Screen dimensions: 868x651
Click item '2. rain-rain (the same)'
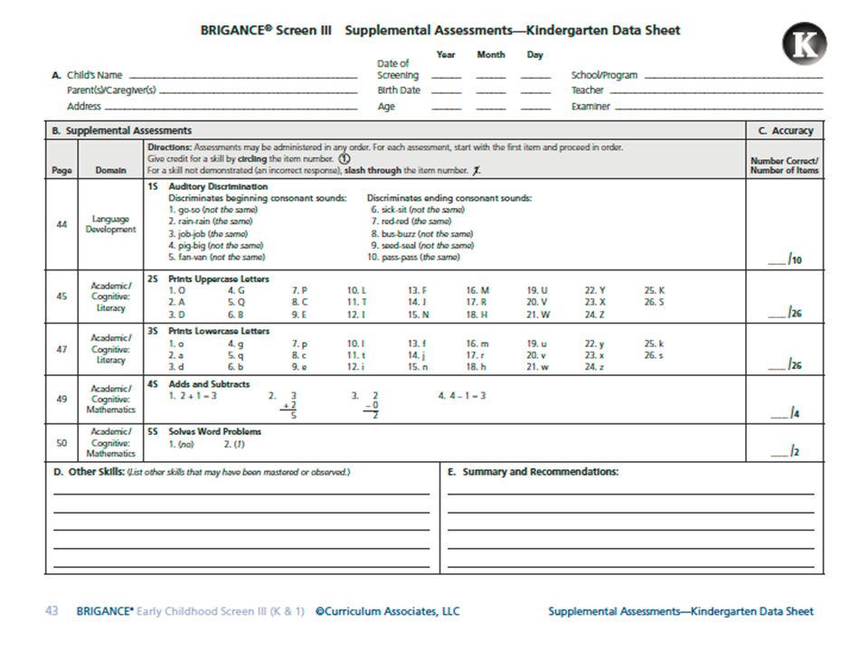tap(211, 222)
